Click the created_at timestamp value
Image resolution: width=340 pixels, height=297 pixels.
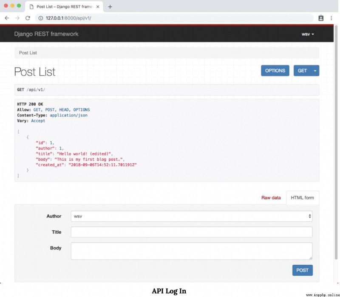pos(102,165)
